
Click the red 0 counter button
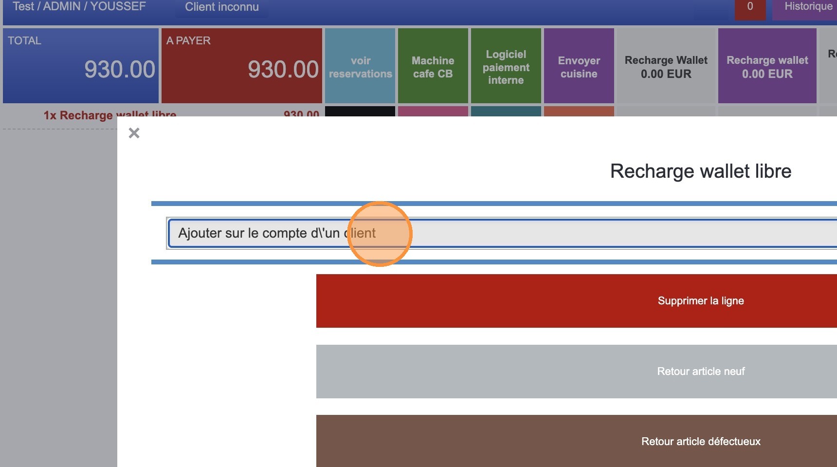[750, 7]
